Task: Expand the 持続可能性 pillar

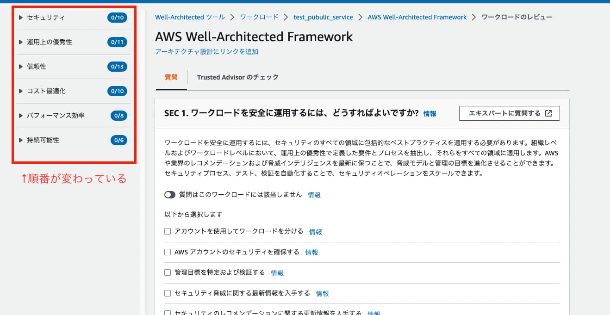Action: 21,140
